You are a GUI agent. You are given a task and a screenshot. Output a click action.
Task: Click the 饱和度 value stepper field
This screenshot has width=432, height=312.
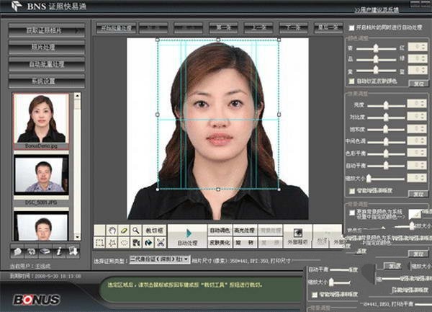tap(417, 128)
